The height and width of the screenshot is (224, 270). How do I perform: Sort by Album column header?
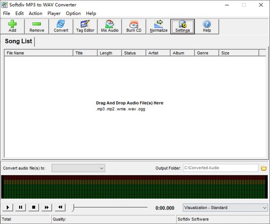point(182,53)
